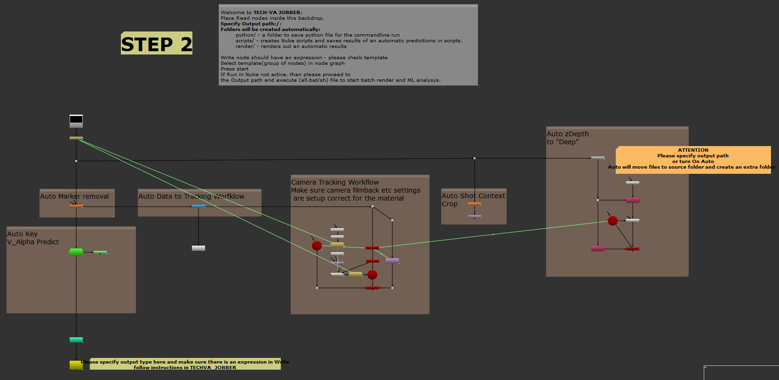Click the orange node in Auto Marker removal
This screenshot has height=380, width=779.
(76, 206)
